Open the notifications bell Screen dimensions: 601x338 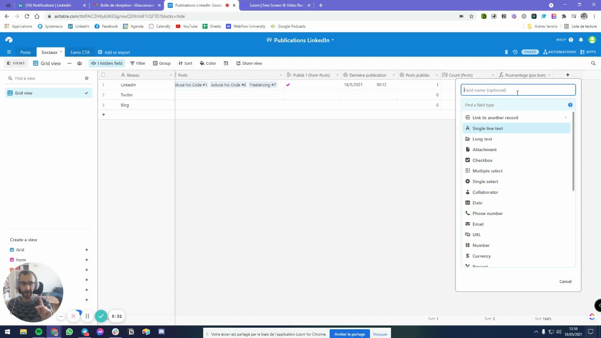581,40
